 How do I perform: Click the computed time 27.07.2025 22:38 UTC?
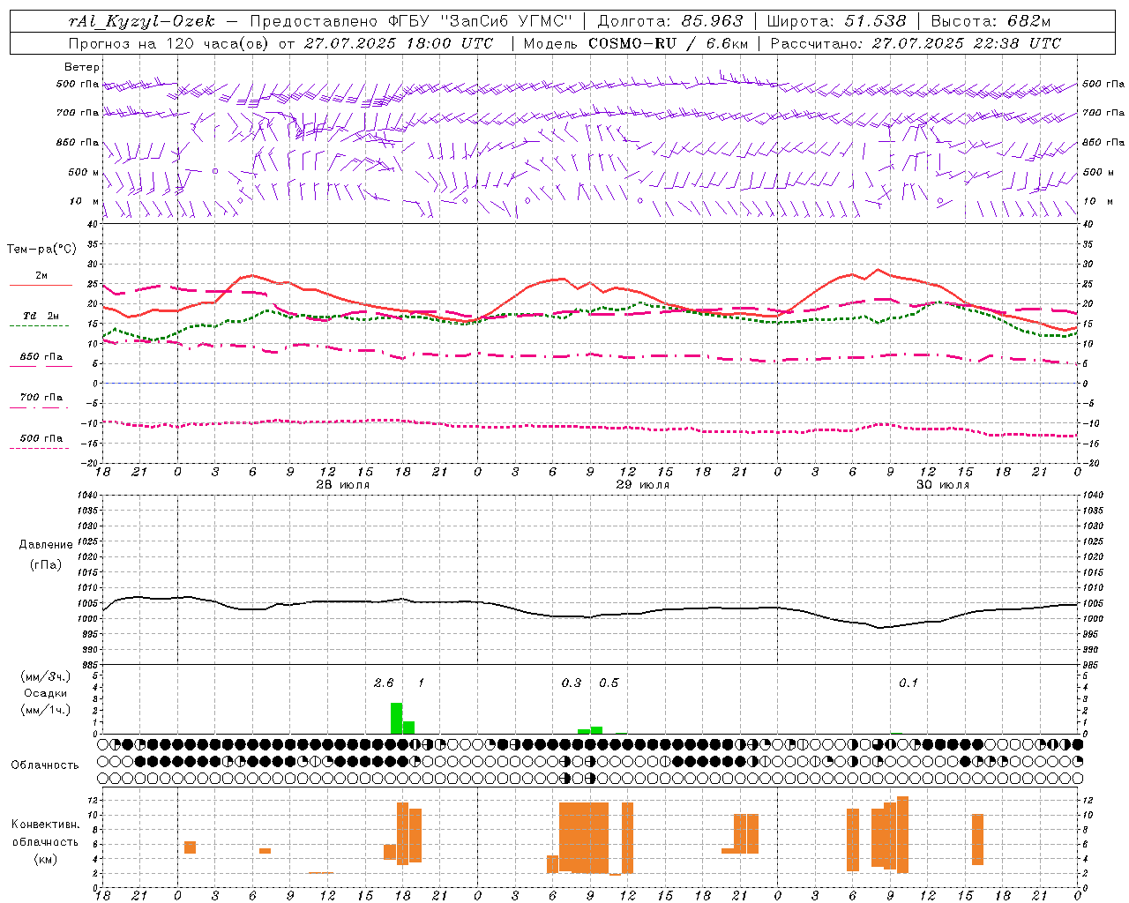point(967,43)
